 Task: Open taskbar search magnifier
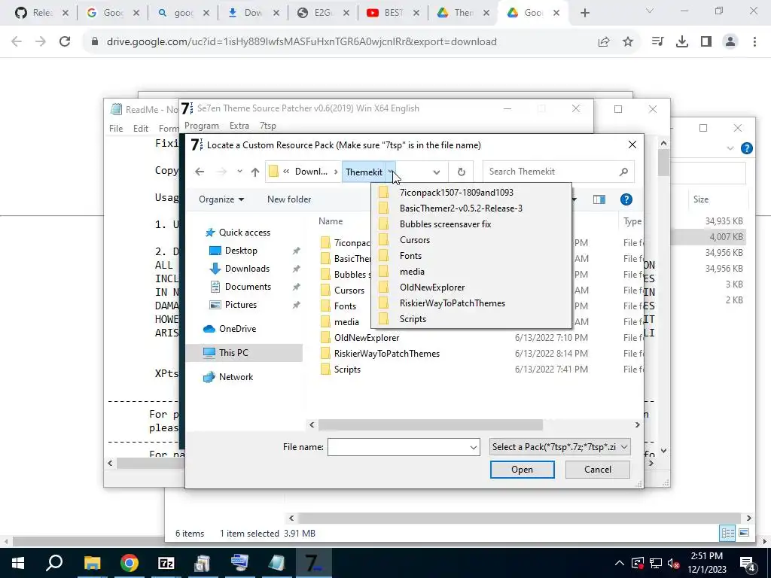(54, 563)
